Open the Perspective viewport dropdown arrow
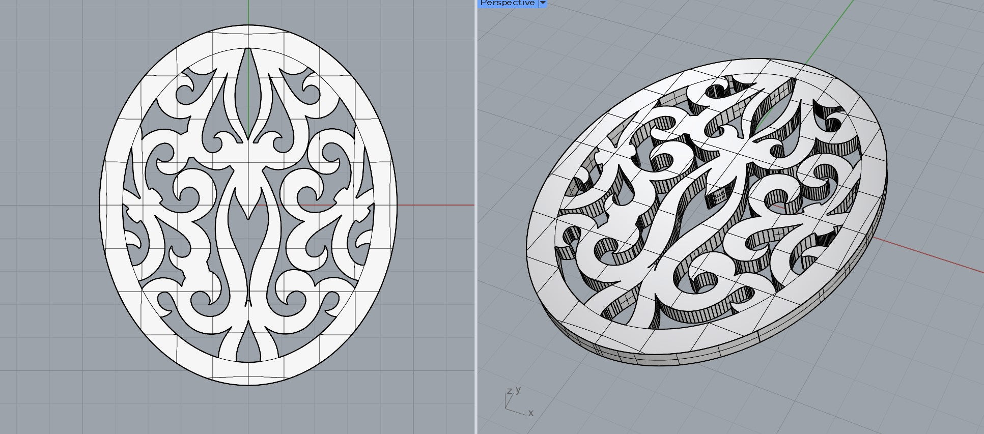Viewport: 984px width, 434px height. tap(542, 3)
